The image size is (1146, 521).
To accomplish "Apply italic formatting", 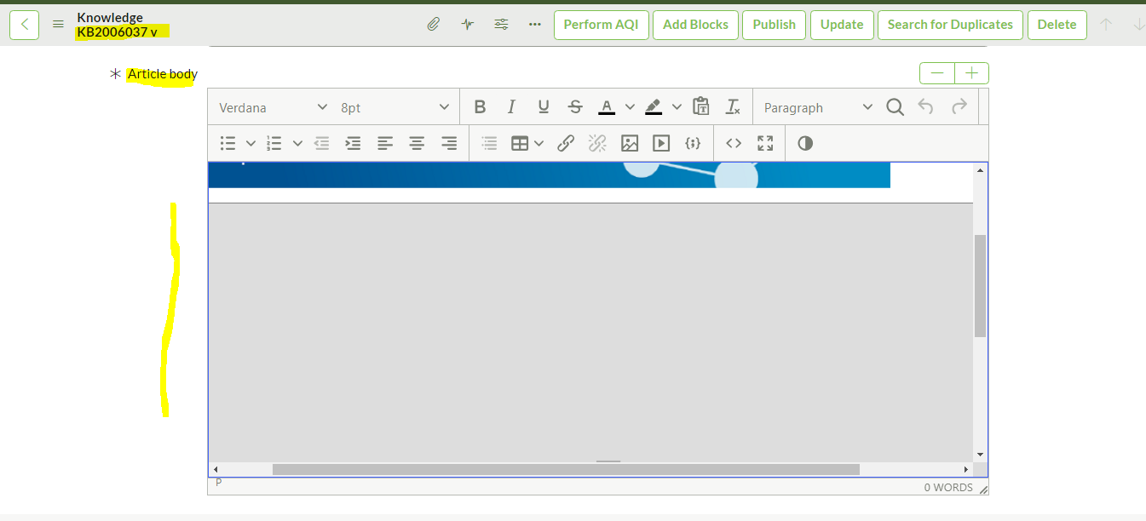I will tap(511, 107).
